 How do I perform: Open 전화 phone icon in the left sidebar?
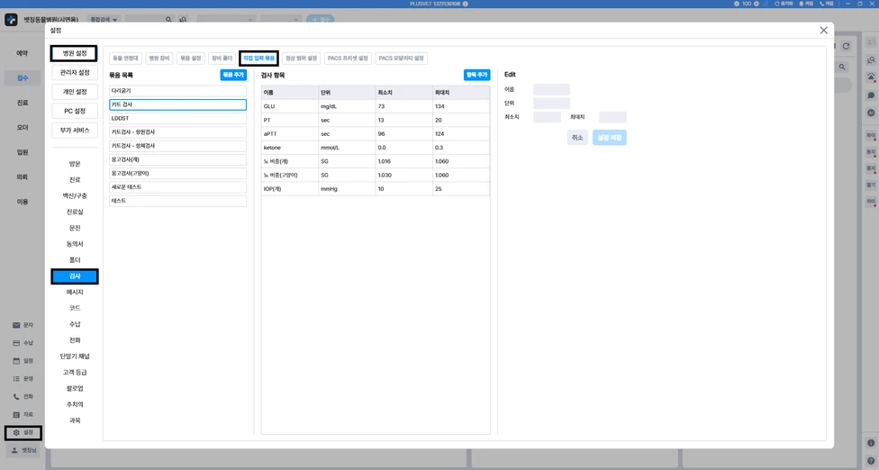16,396
